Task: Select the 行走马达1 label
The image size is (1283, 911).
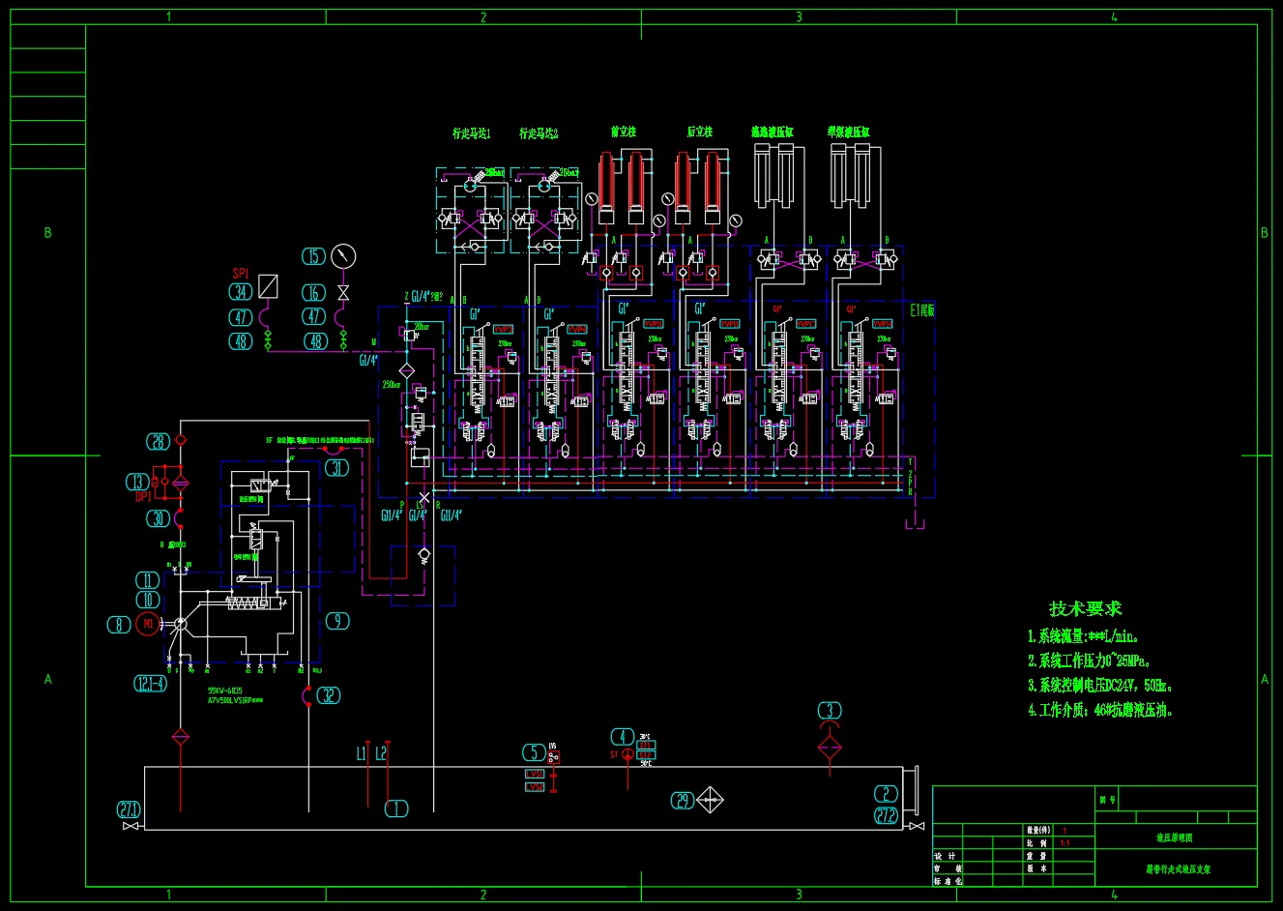Action: coord(472,133)
